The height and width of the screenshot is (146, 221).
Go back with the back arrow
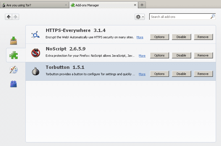point(9,17)
